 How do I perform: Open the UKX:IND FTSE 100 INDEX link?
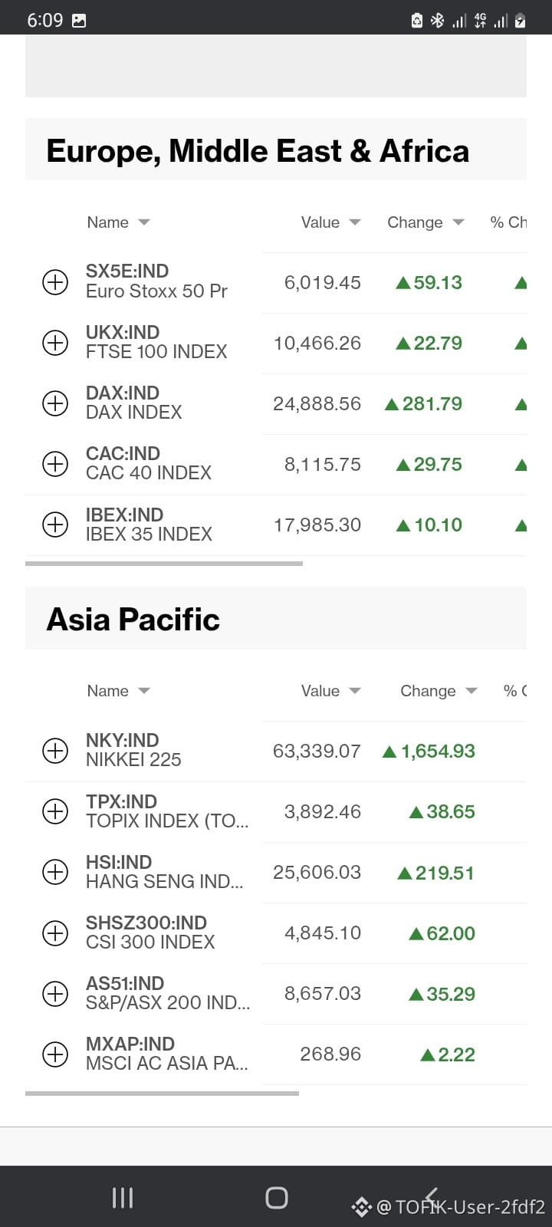click(x=156, y=342)
